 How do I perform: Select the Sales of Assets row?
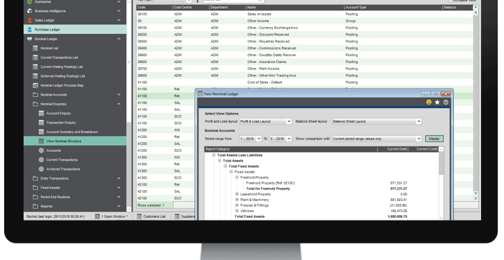tap(305, 14)
